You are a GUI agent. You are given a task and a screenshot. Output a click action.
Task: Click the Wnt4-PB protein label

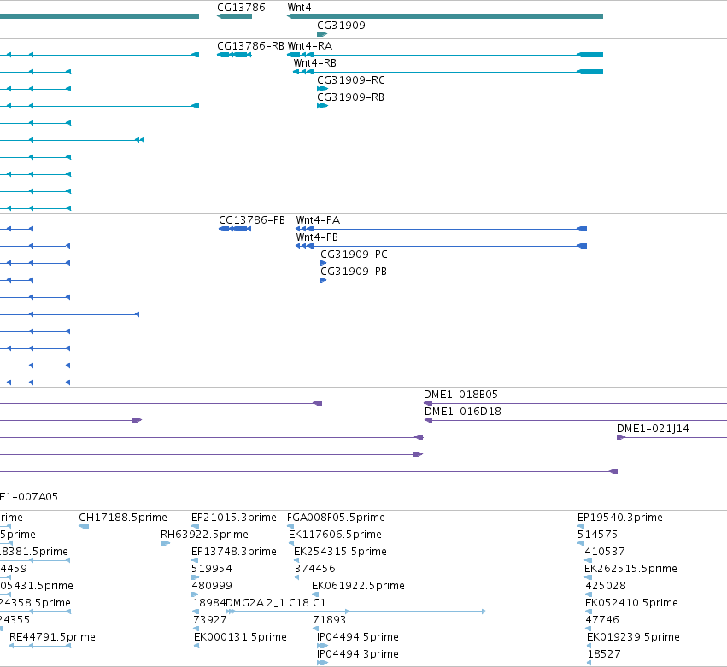[x=317, y=237]
